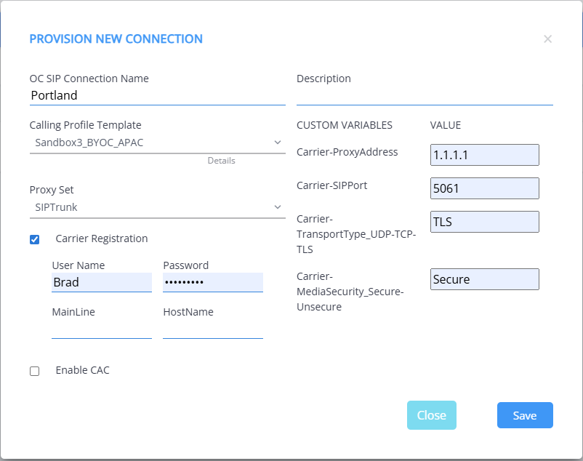Expand the Calling Profile Template chevron
Image resolution: width=583 pixels, height=461 pixels.
[278, 143]
